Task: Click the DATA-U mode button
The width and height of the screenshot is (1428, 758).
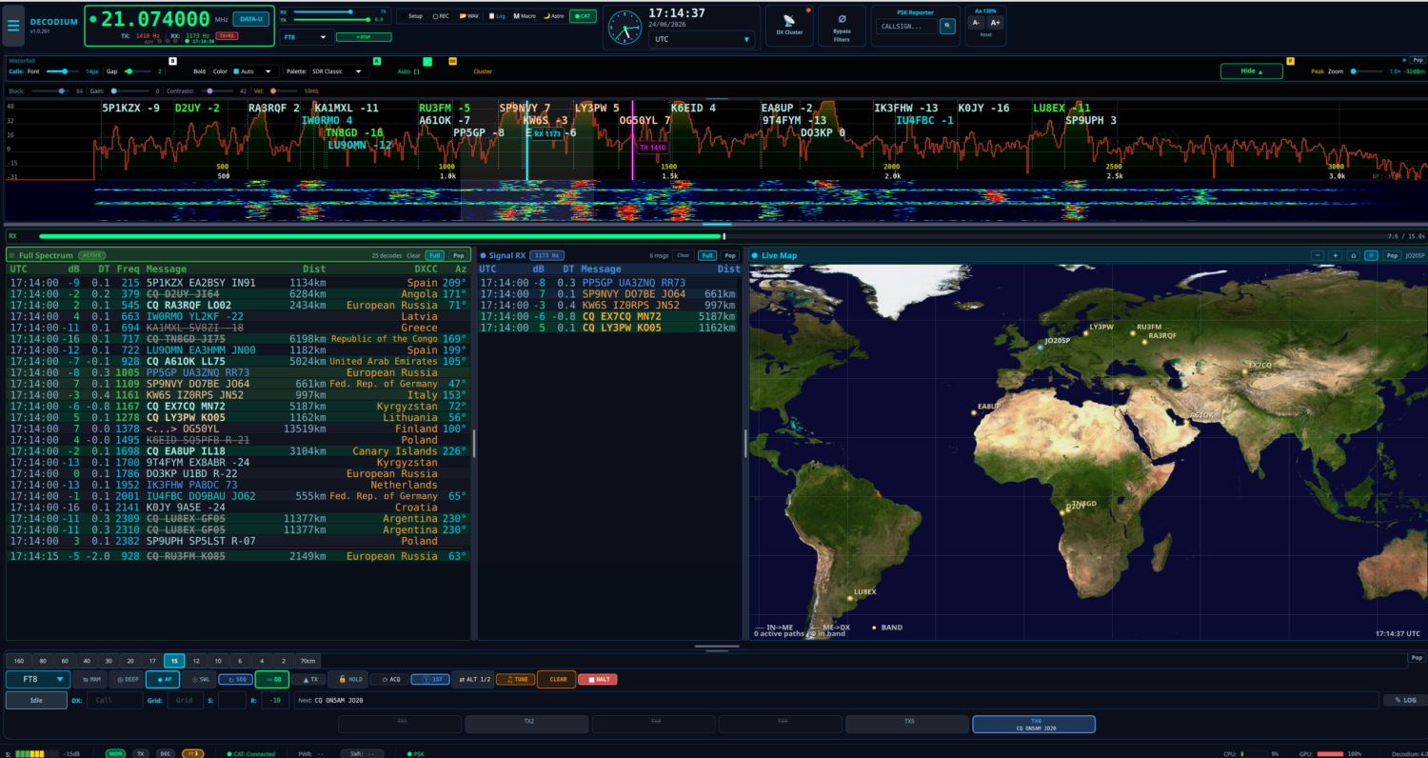Action: tap(250, 19)
